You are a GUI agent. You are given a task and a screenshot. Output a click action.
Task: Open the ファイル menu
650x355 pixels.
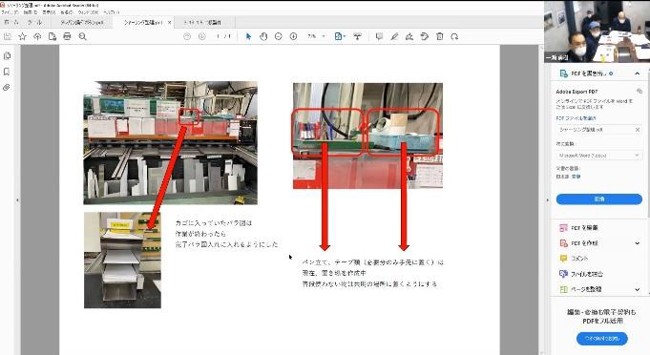click(x=10, y=12)
